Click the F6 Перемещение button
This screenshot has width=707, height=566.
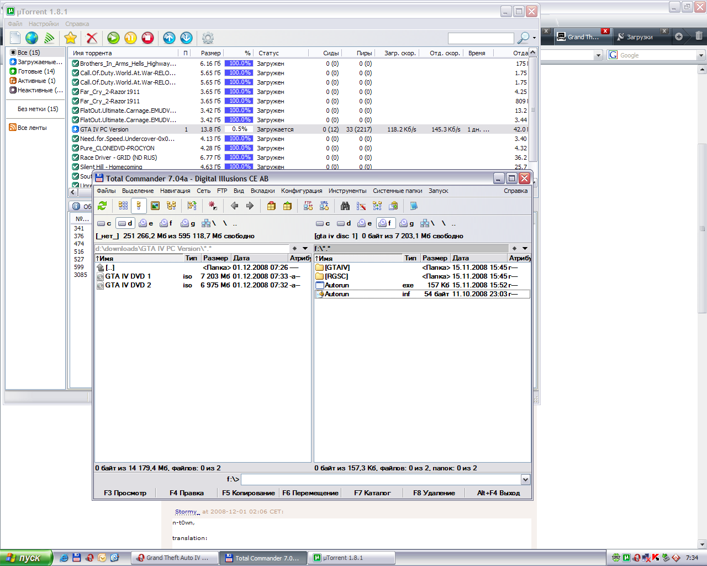click(310, 493)
